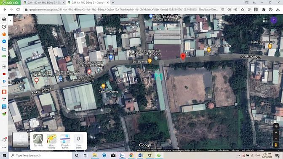Reload the Google Maps page
This screenshot has width=283, height=159.
pyautogui.click(x=18, y=10)
